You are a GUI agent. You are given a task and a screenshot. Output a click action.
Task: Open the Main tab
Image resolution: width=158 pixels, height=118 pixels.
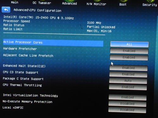pyautogui.click(x=15, y=2)
